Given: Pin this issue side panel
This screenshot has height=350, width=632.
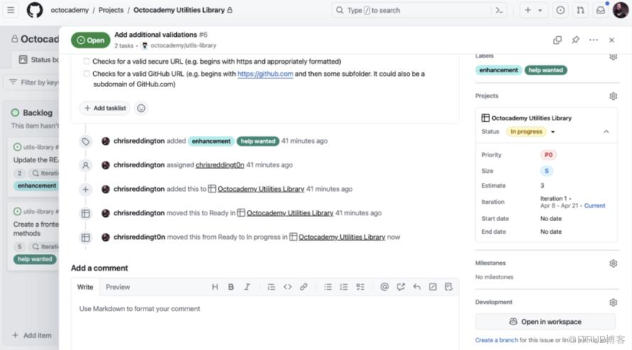Looking at the screenshot, I should 576,40.
